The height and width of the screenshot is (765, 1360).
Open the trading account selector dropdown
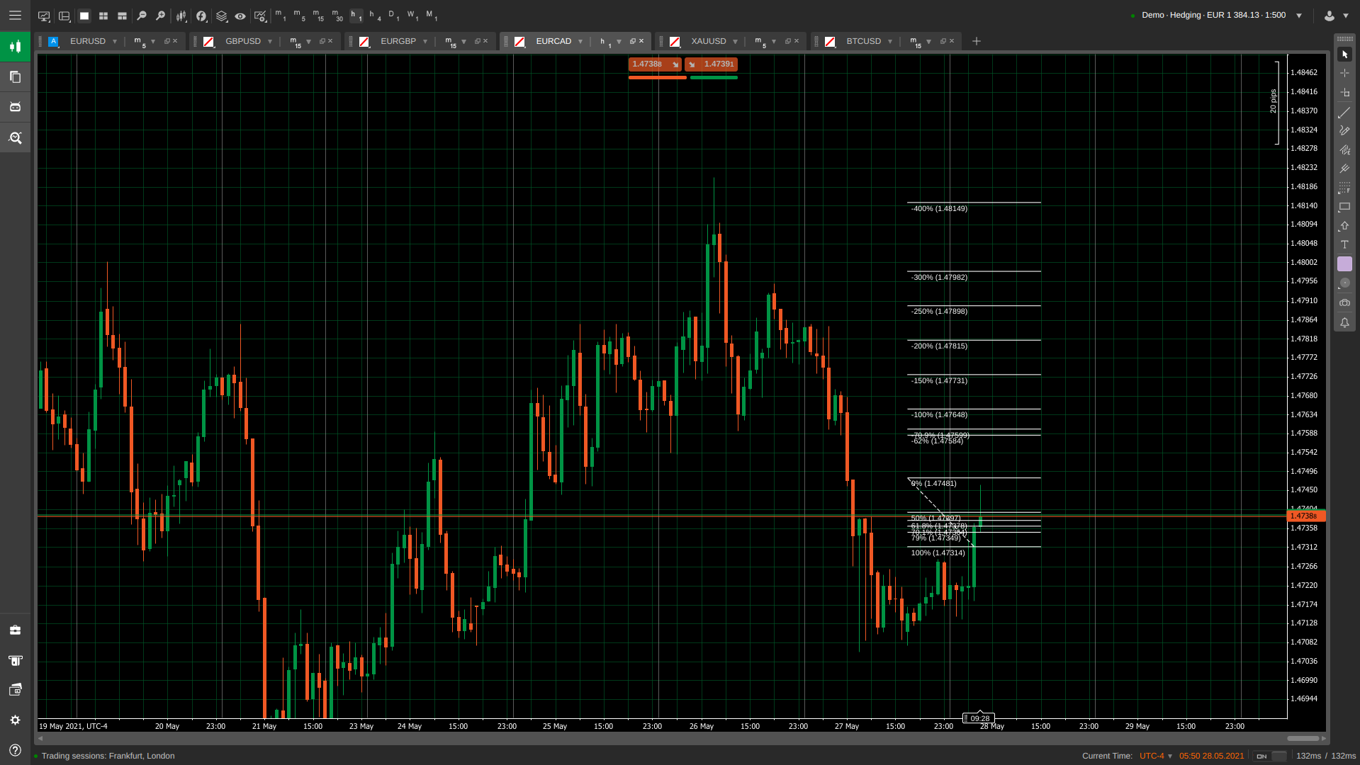pyautogui.click(x=1299, y=16)
